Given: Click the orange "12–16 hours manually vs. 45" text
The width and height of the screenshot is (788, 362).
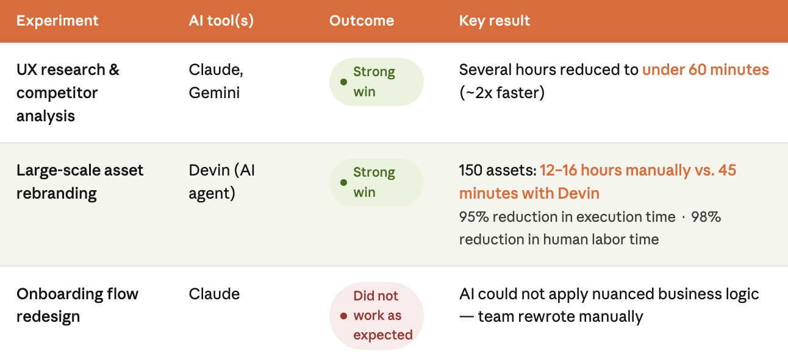Looking at the screenshot, I should click(x=637, y=170).
